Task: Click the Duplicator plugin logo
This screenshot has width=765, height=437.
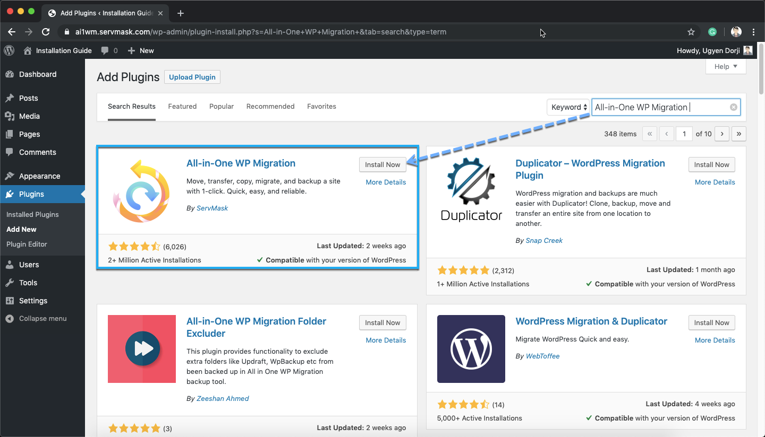Action: pos(471,190)
